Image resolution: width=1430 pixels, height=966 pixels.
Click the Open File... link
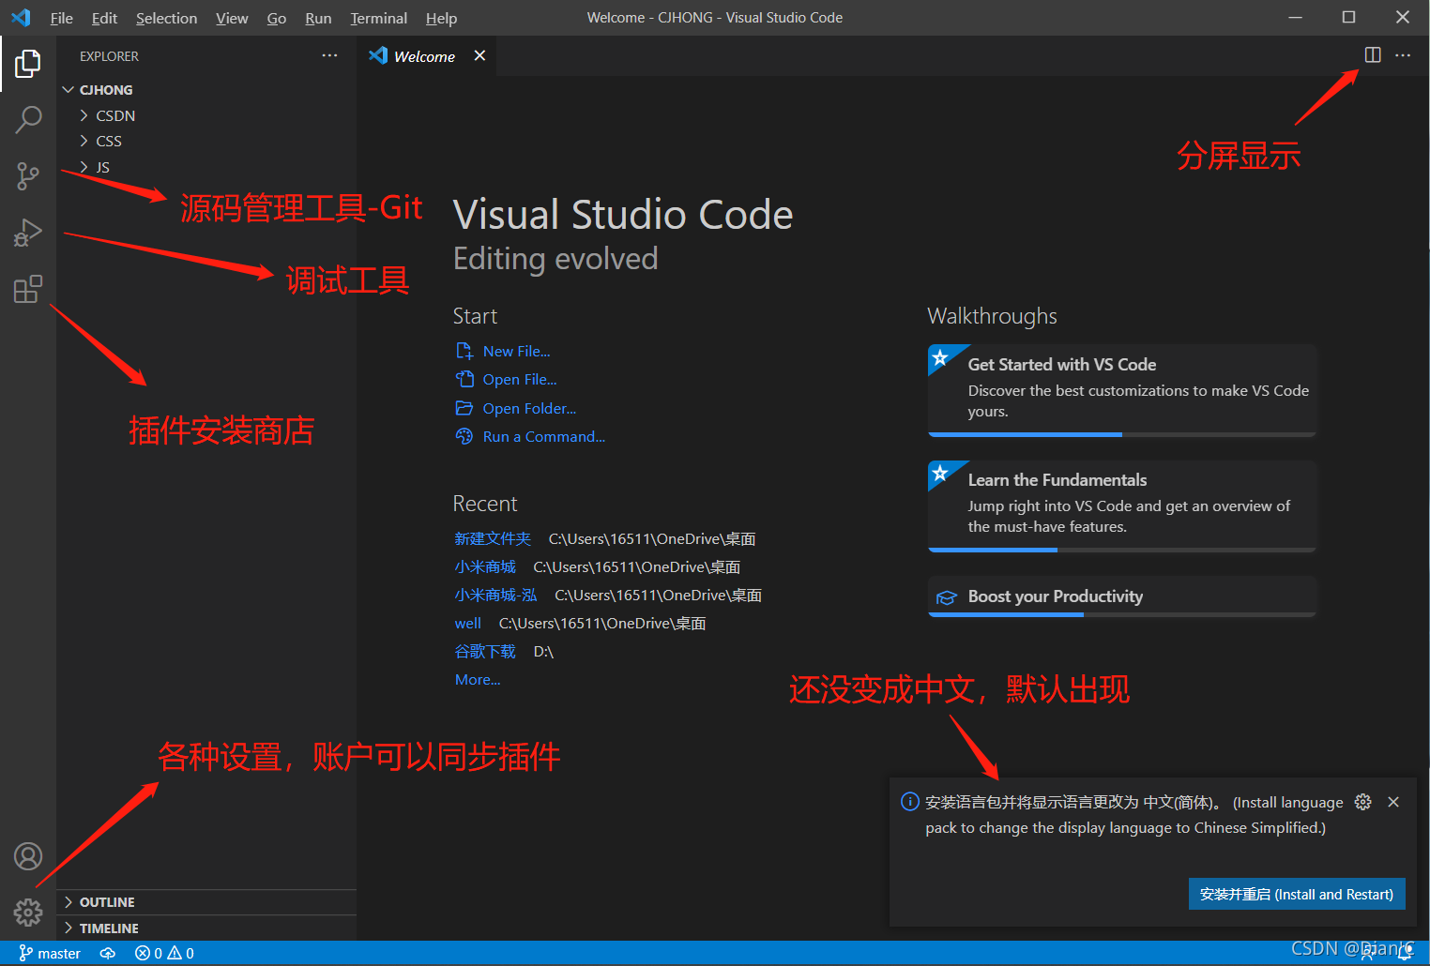point(519,380)
